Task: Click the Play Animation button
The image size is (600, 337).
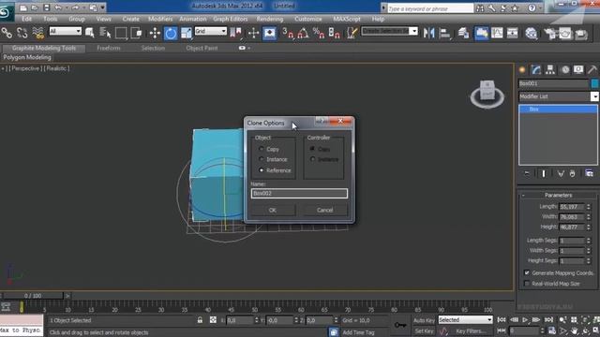Action: [x=525, y=320]
